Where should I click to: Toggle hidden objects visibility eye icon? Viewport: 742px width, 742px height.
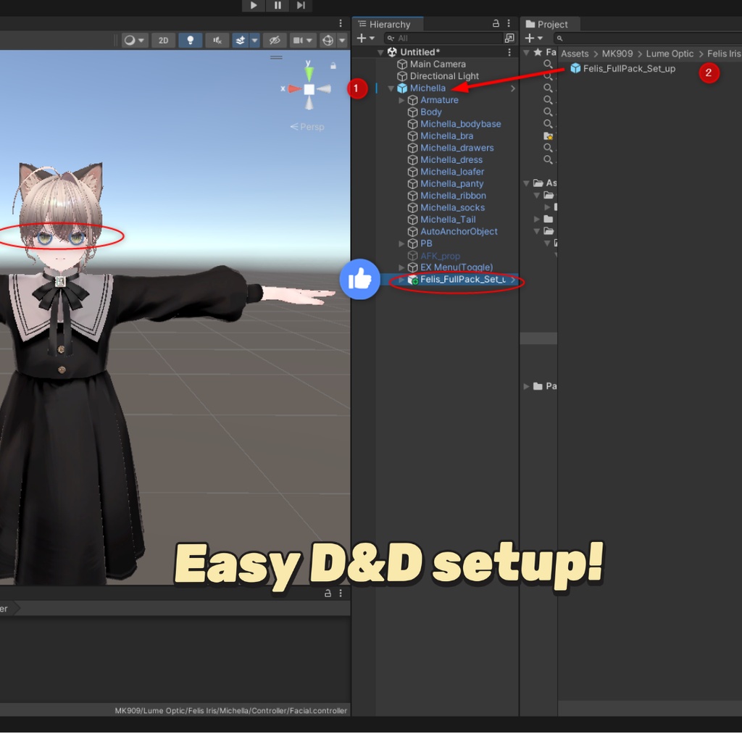[275, 41]
